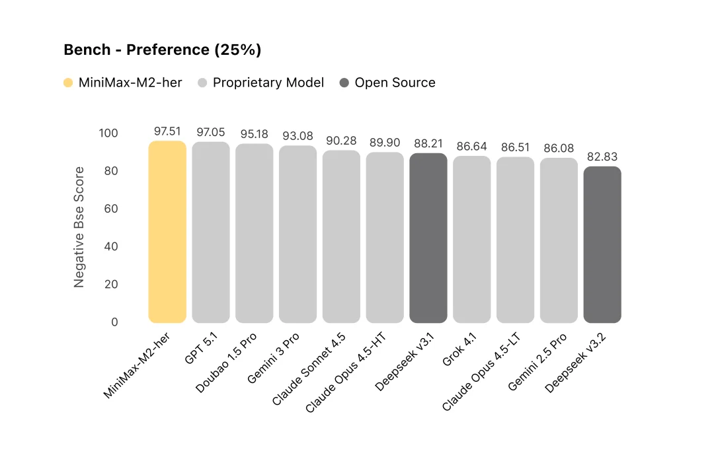Screen dimensions: 714x463
Task: Click the 97.51 value label
Action: [x=167, y=131]
